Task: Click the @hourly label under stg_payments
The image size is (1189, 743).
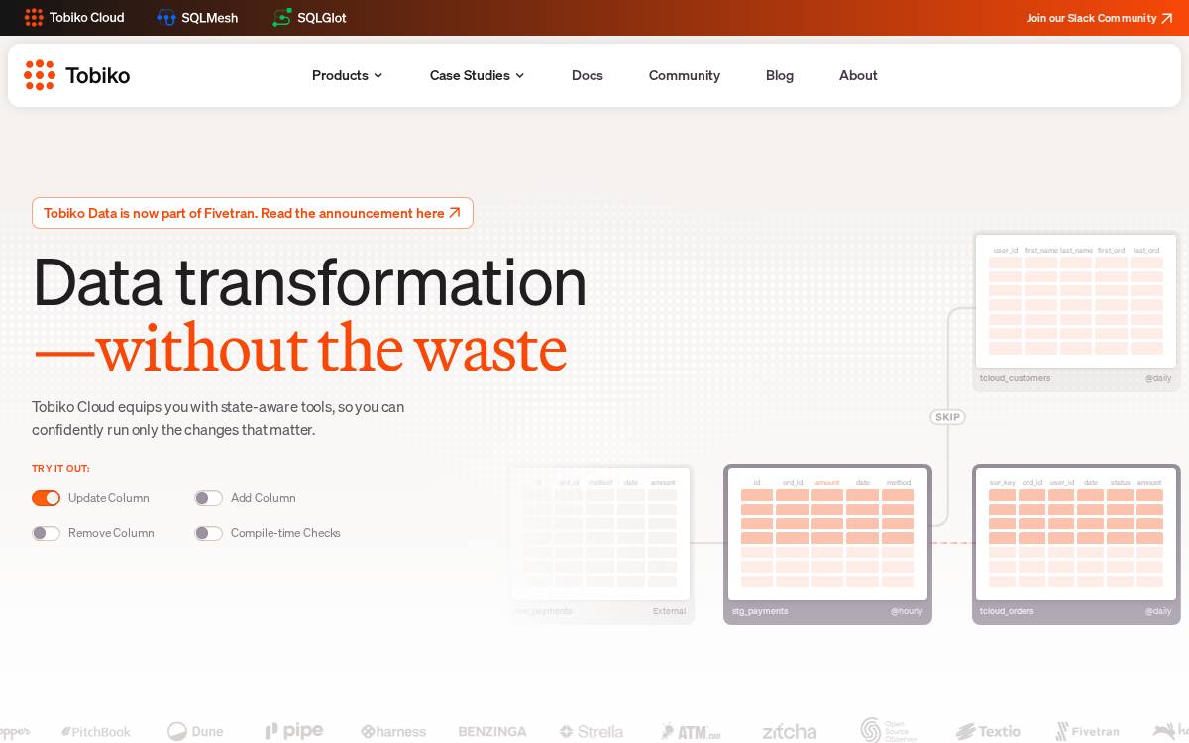Action: [x=907, y=611]
